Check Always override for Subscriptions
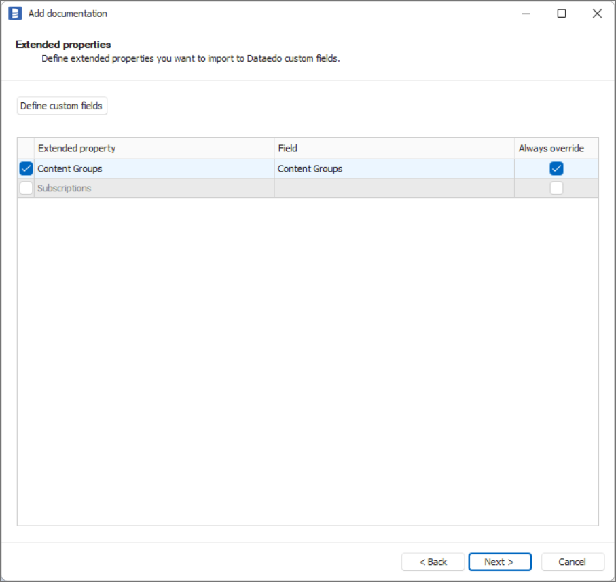Image resolution: width=616 pixels, height=582 pixels. click(x=555, y=187)
